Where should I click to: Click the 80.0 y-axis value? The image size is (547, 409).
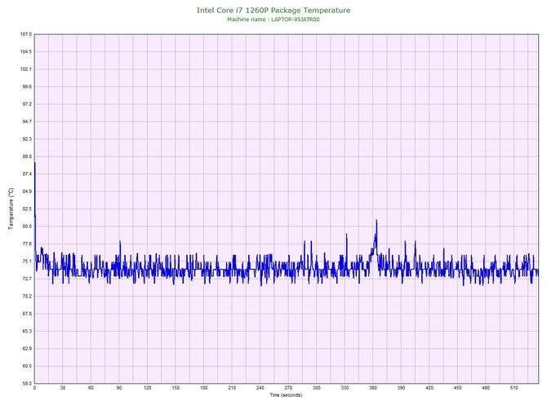click(x=27, y=226)
